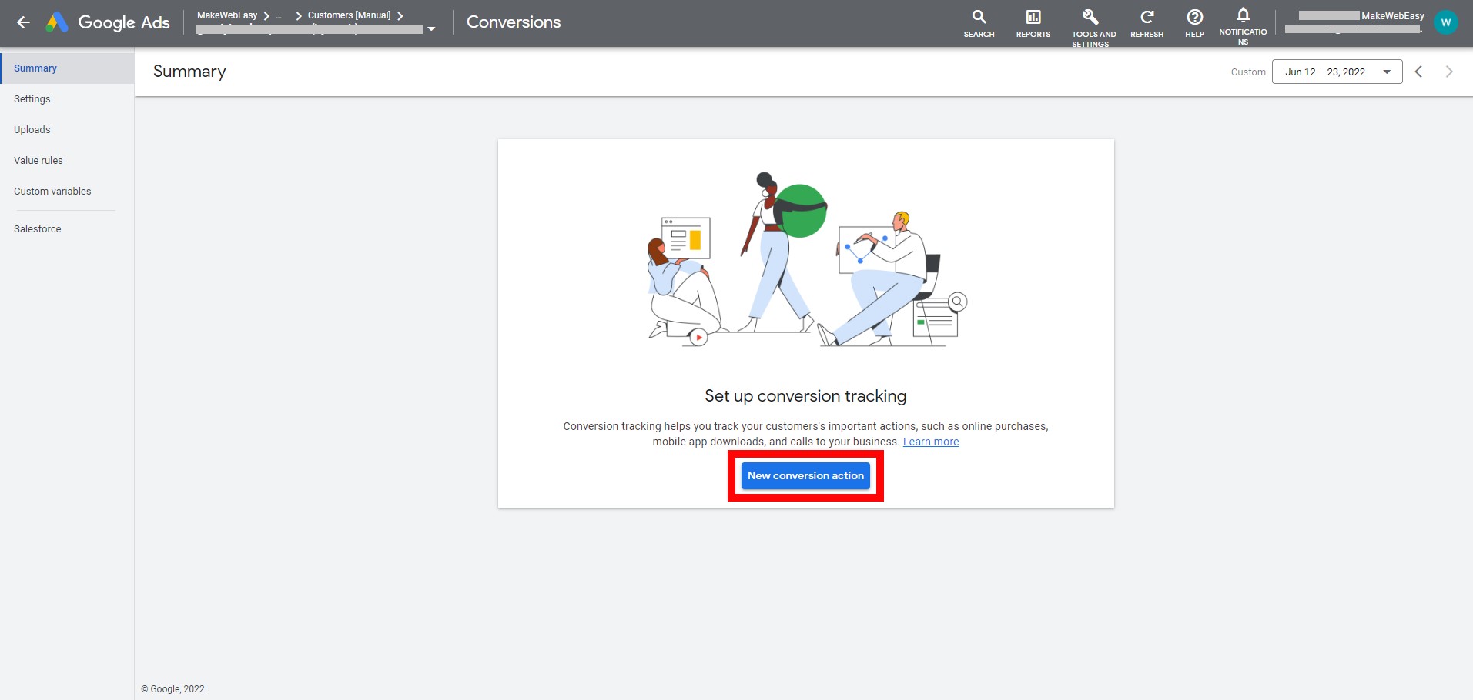Viewport: 1473px width, 700px height.
Task: Click the previous date range arrow
Action: [1418, 72]
